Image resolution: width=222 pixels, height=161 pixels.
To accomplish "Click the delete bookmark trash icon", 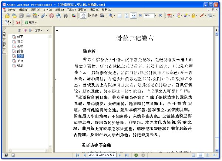I will pyautogui.click(x=19, y=30).
